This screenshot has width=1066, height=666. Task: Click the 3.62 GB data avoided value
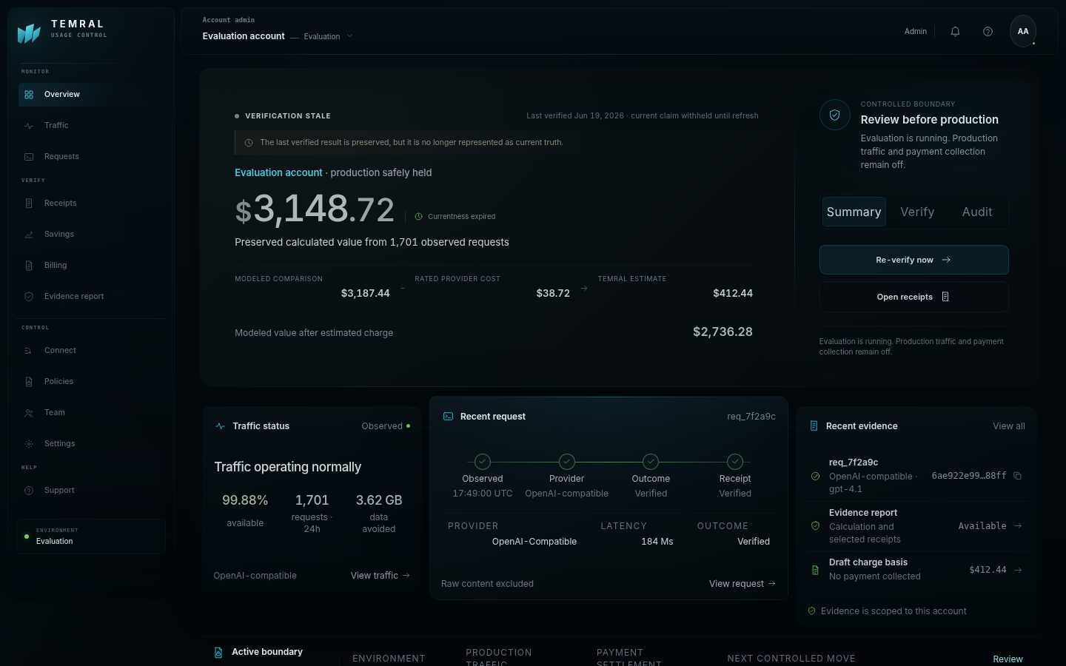(x=379, y=500)
